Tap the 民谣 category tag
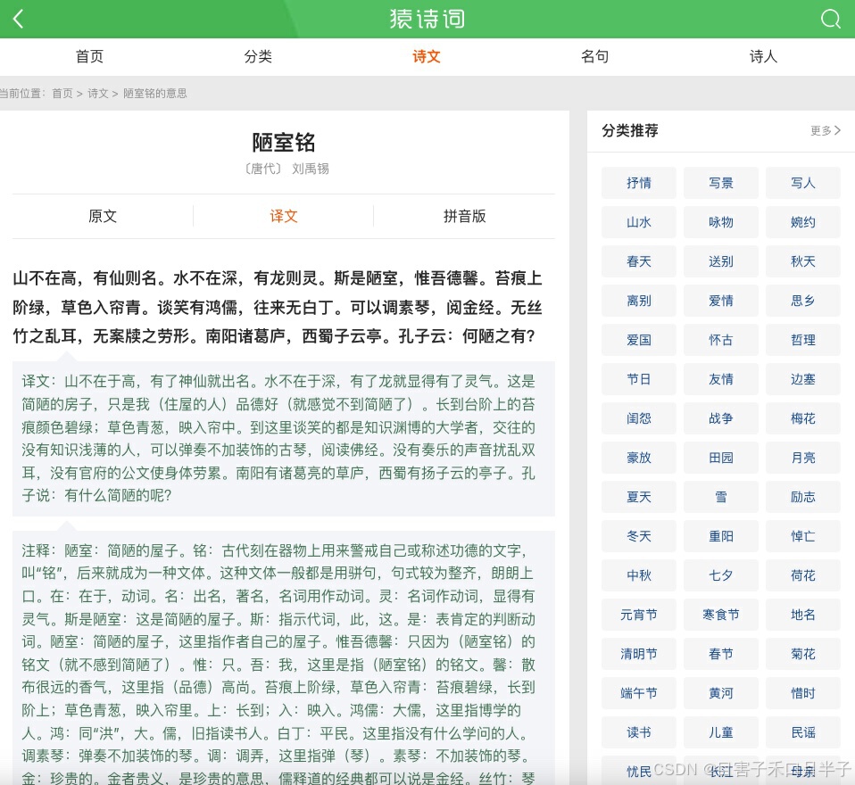This screenshot has width=855, height=785. (803, 732)
